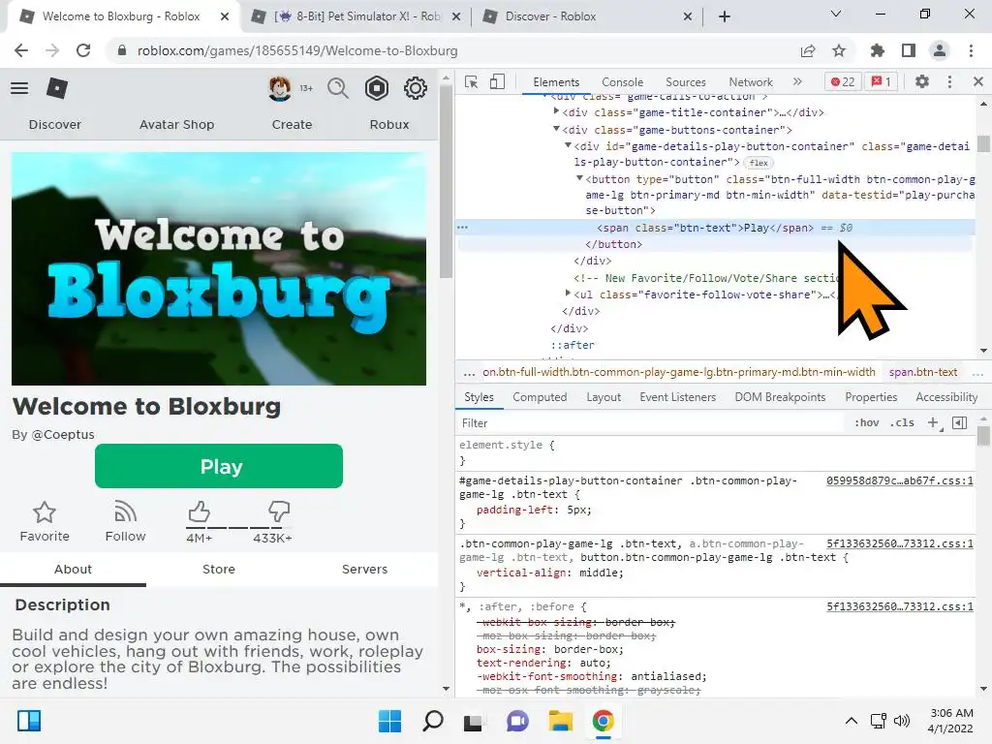Select span.btn-text in the breadcrumb
The width and height of the screenshot is (992, 744).
pos(923,372)
